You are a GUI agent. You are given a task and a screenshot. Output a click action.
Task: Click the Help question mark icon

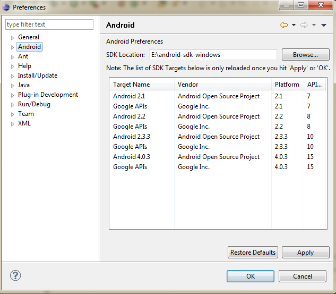coord(15,275)
